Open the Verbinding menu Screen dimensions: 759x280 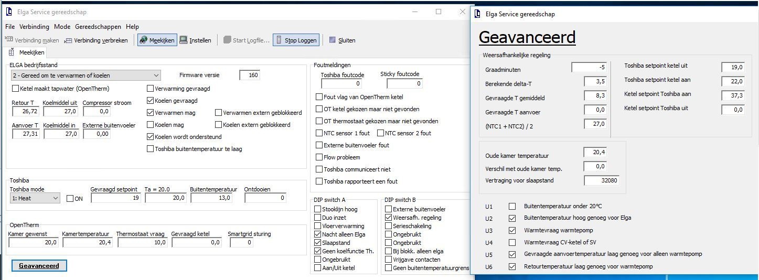(34, 27)
